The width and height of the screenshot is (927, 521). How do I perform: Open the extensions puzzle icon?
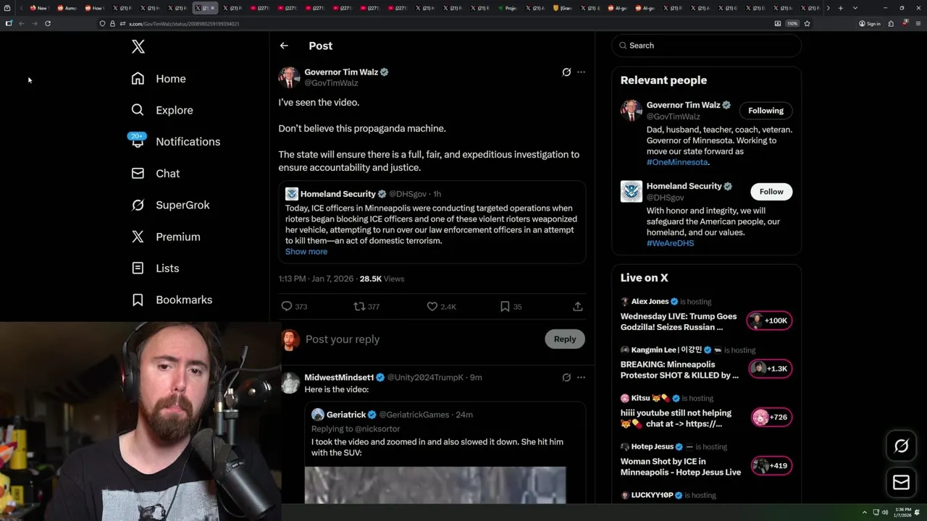[x=891, y=24]
